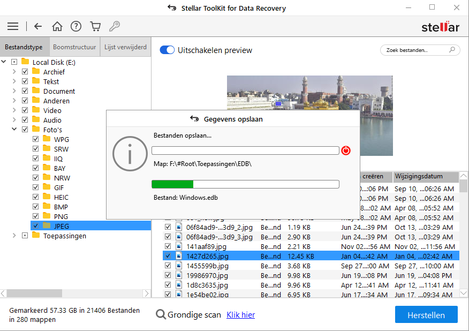Viewport: 469px width, 331px height.
Task: Collapse the Foto's folder node
Action: point(14,129)
